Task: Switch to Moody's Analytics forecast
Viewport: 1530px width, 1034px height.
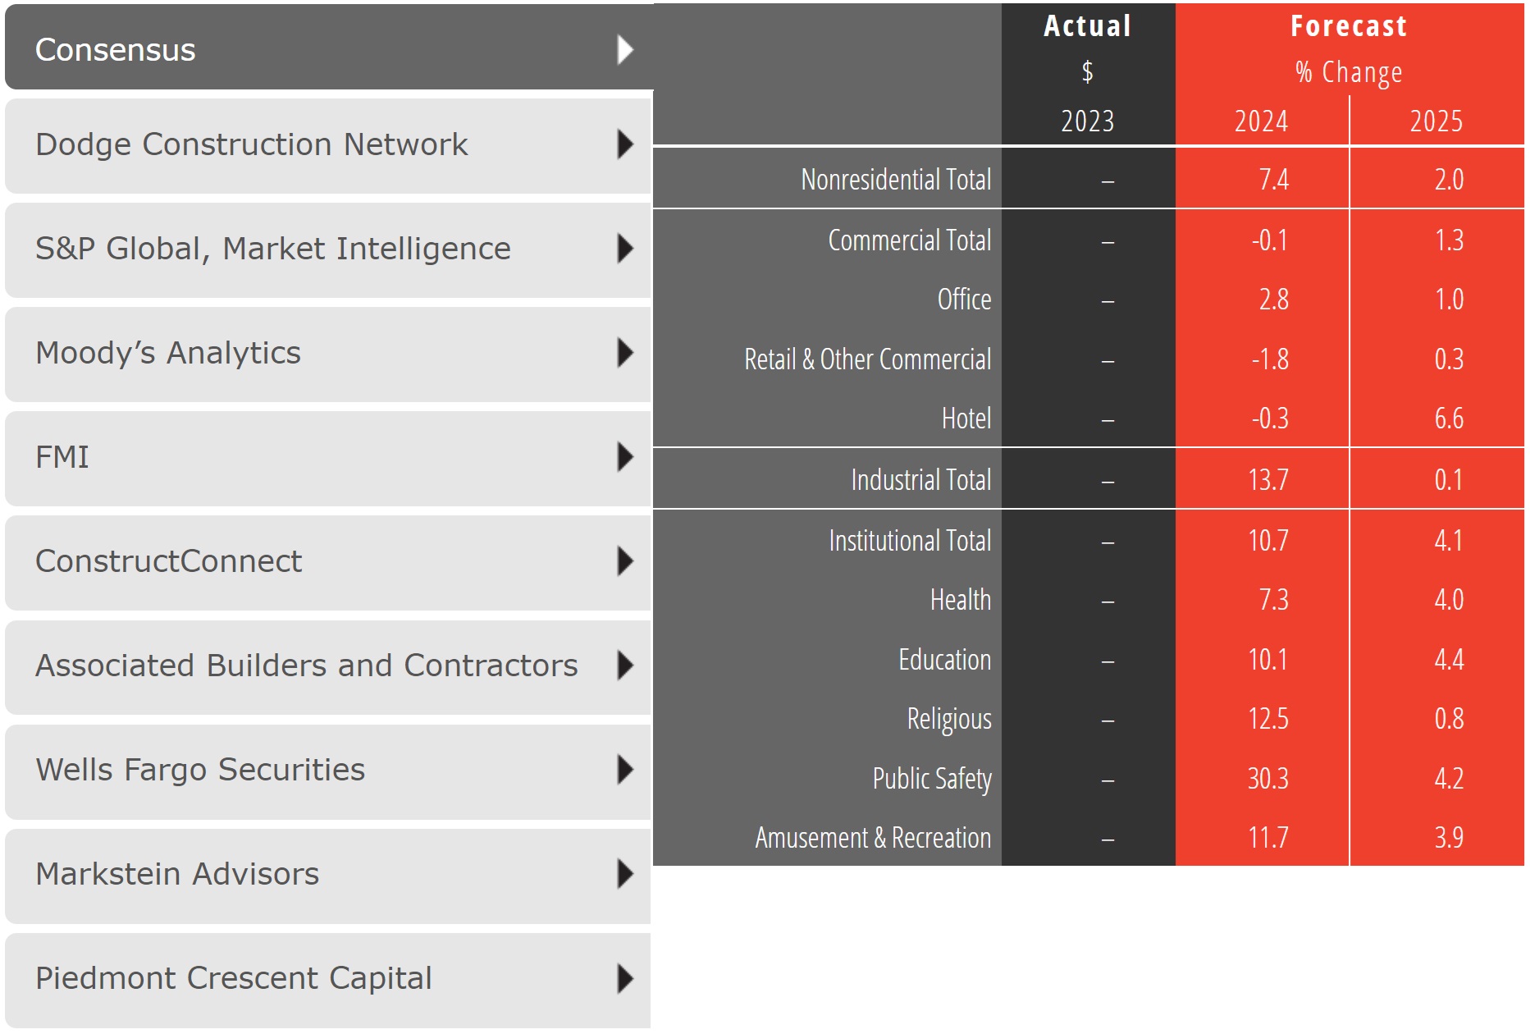Action: tap(168, 353)
